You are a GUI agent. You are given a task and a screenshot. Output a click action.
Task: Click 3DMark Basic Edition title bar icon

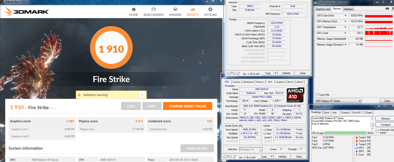pos(2,2)
